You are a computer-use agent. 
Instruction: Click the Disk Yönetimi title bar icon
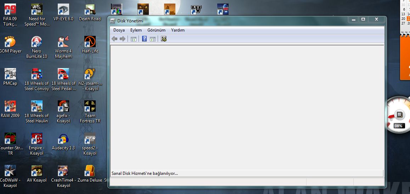click(x=113, y=21)
